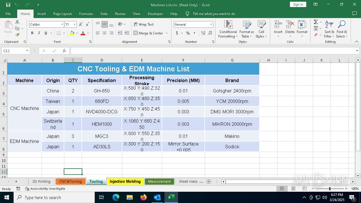Click Merge & Center button

(x=148, y=33)
